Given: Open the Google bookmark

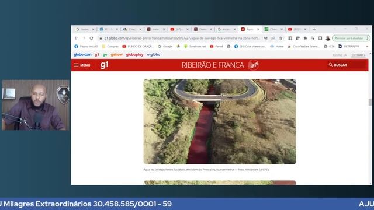Looking at the screenshot, I should point(165,47).
